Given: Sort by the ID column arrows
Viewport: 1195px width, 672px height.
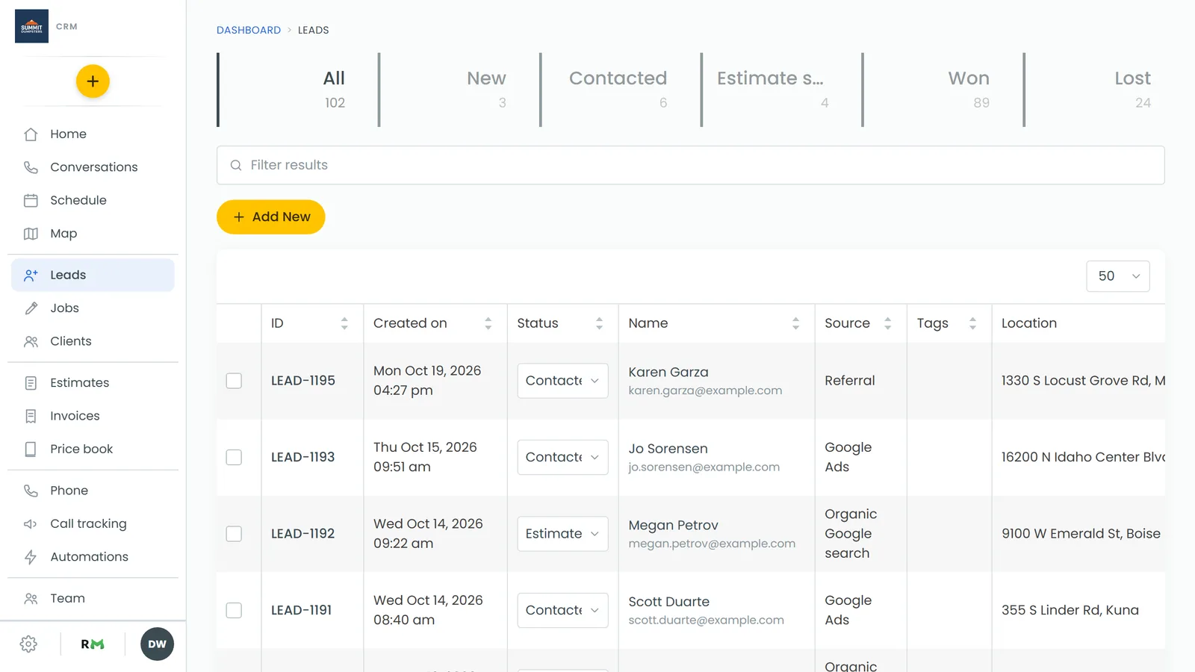Looking at the screenshot, I should (344, 323).
